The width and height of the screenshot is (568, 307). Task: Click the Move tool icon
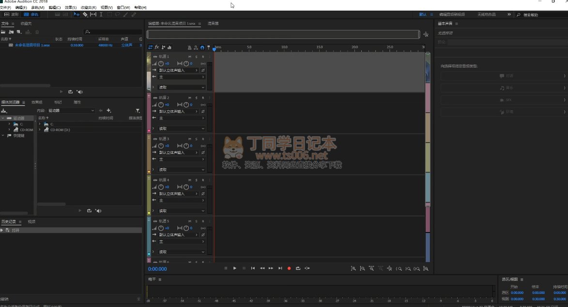click(77, 15)
